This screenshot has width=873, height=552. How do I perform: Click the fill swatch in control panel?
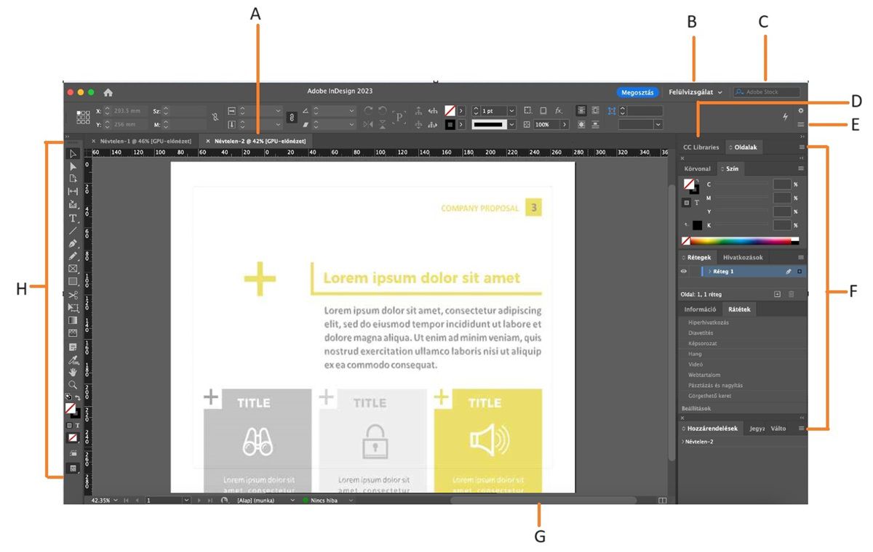[x=450, y=110]
